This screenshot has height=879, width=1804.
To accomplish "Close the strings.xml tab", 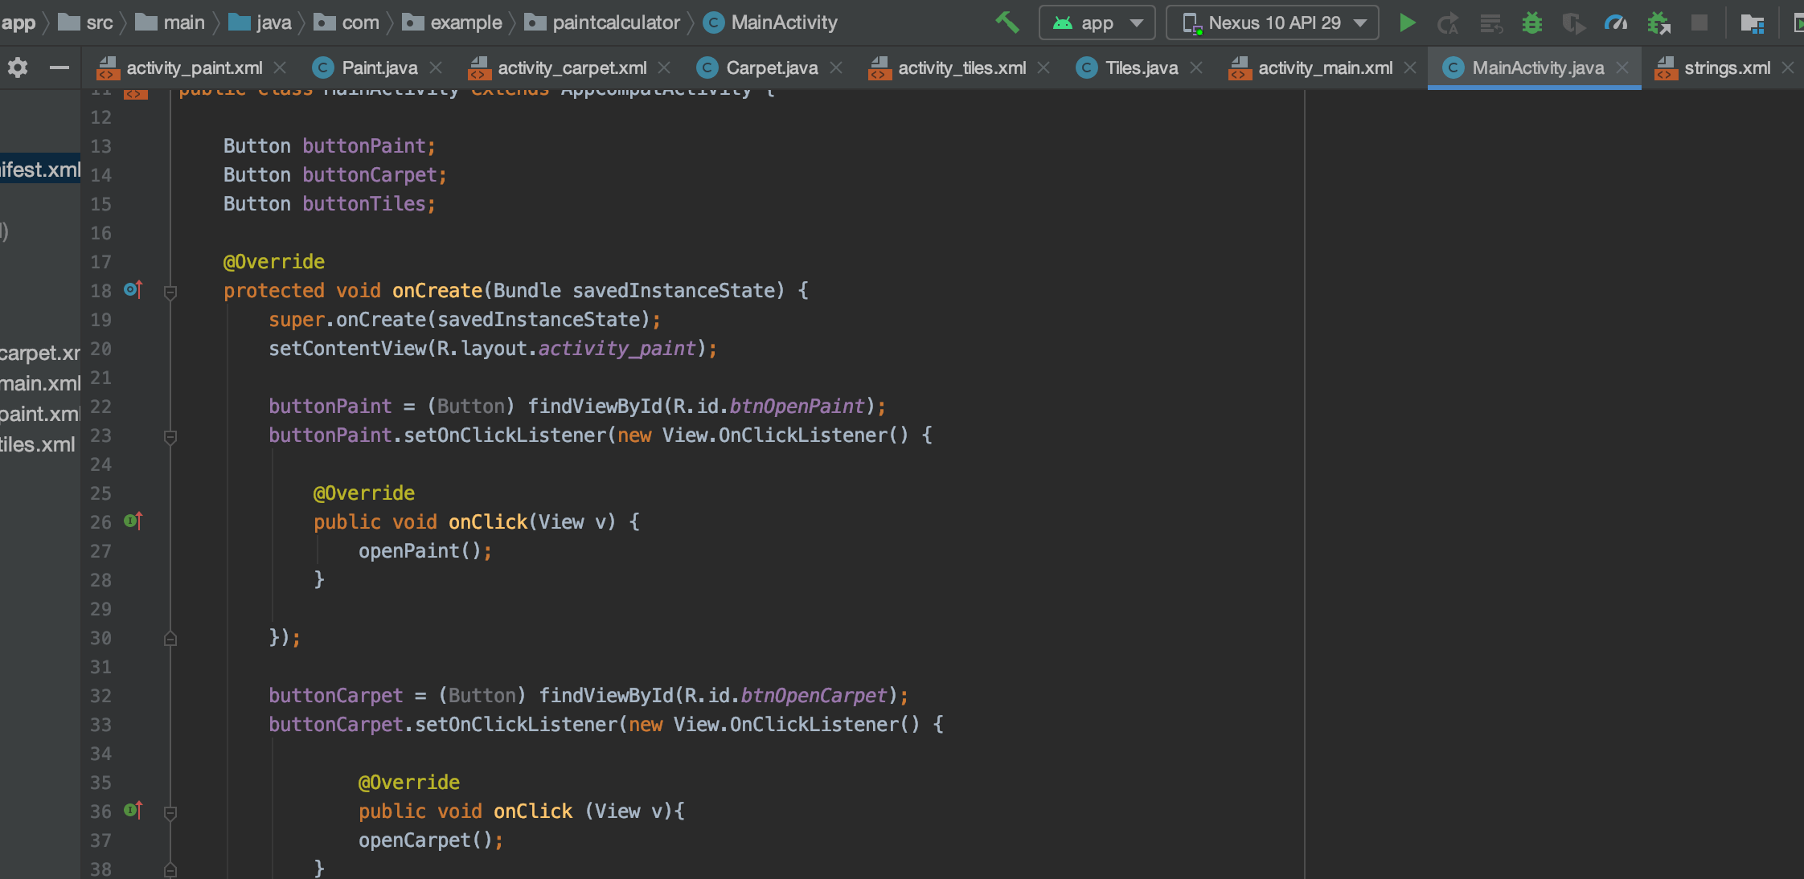I will [x=1788, y=67].
